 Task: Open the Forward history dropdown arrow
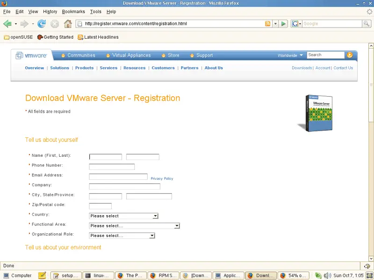[33, 24]
